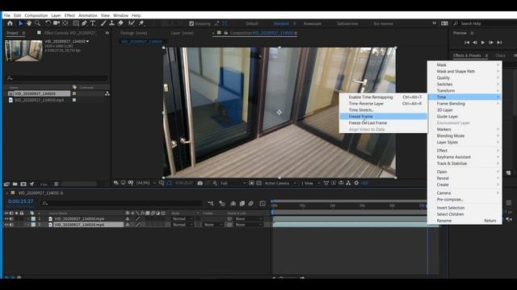Image resolution: width=517 pixels, height=290 pixels.
Task: Click the Graph Editor icon in timeline
Action: point(263,204)
